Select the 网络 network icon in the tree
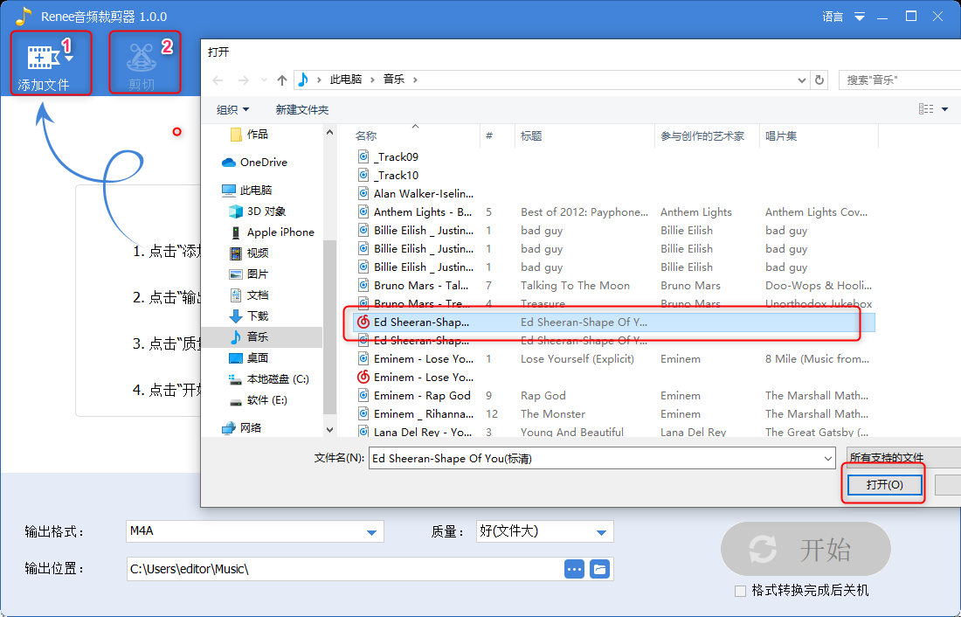This screenshot has height=617, width=961. 229,428
